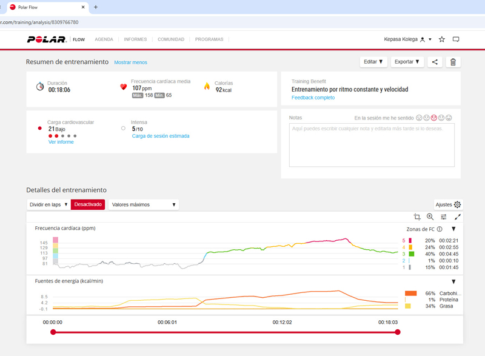Viewport: 485px width, 356px height.
Task: Click the Zonas de FC info icon
Action: (x=440, y=229)
